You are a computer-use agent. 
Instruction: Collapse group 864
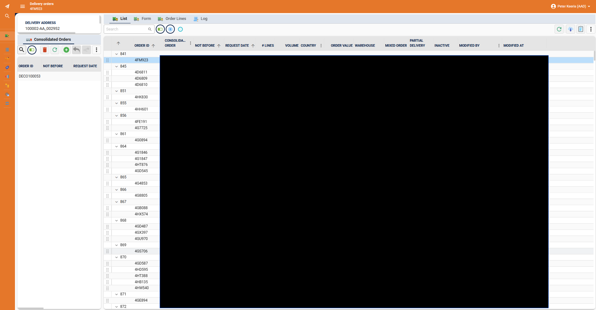pyautogui.click(x=117, y=146)
